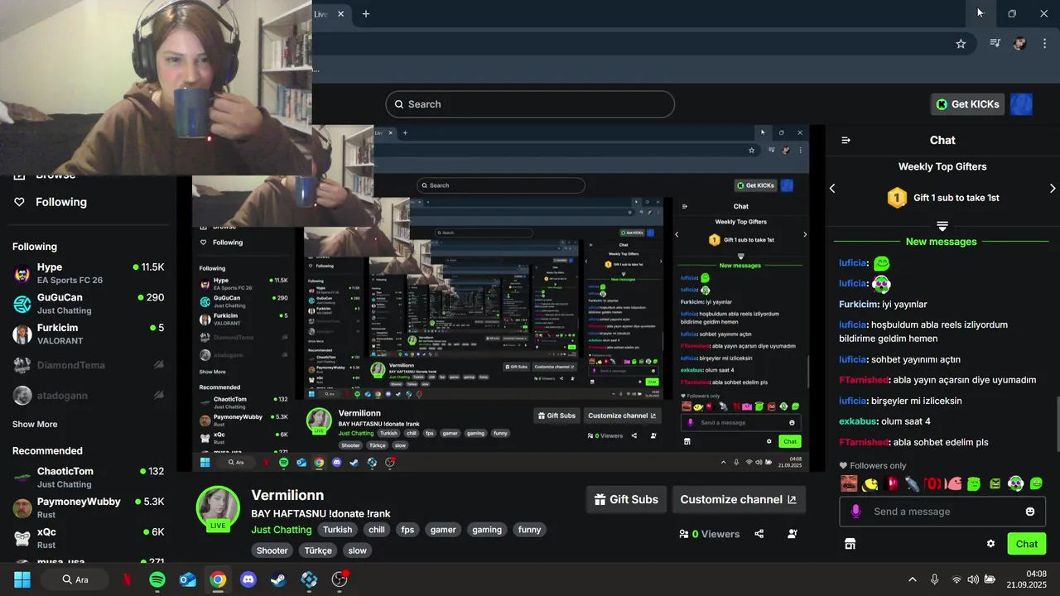Show hidden icons using the system tray chevron
This screenshot has width=1060, height=596.
pos(913,579)
